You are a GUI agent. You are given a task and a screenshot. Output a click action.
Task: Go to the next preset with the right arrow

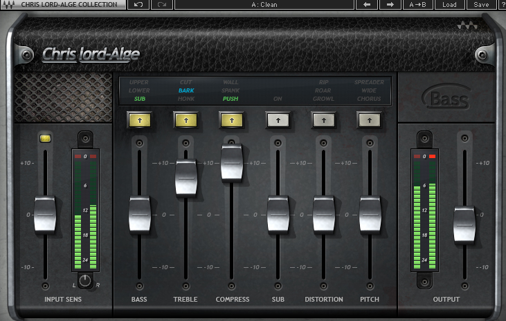[x=390, y=5]
